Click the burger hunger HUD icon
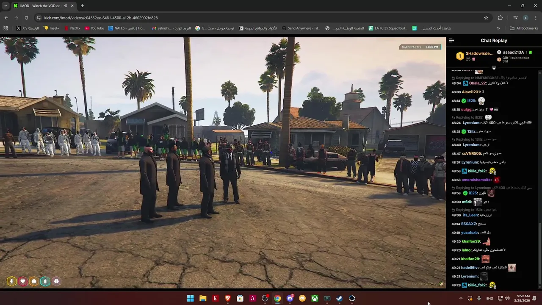542x305 pixels. pos(34,281)
